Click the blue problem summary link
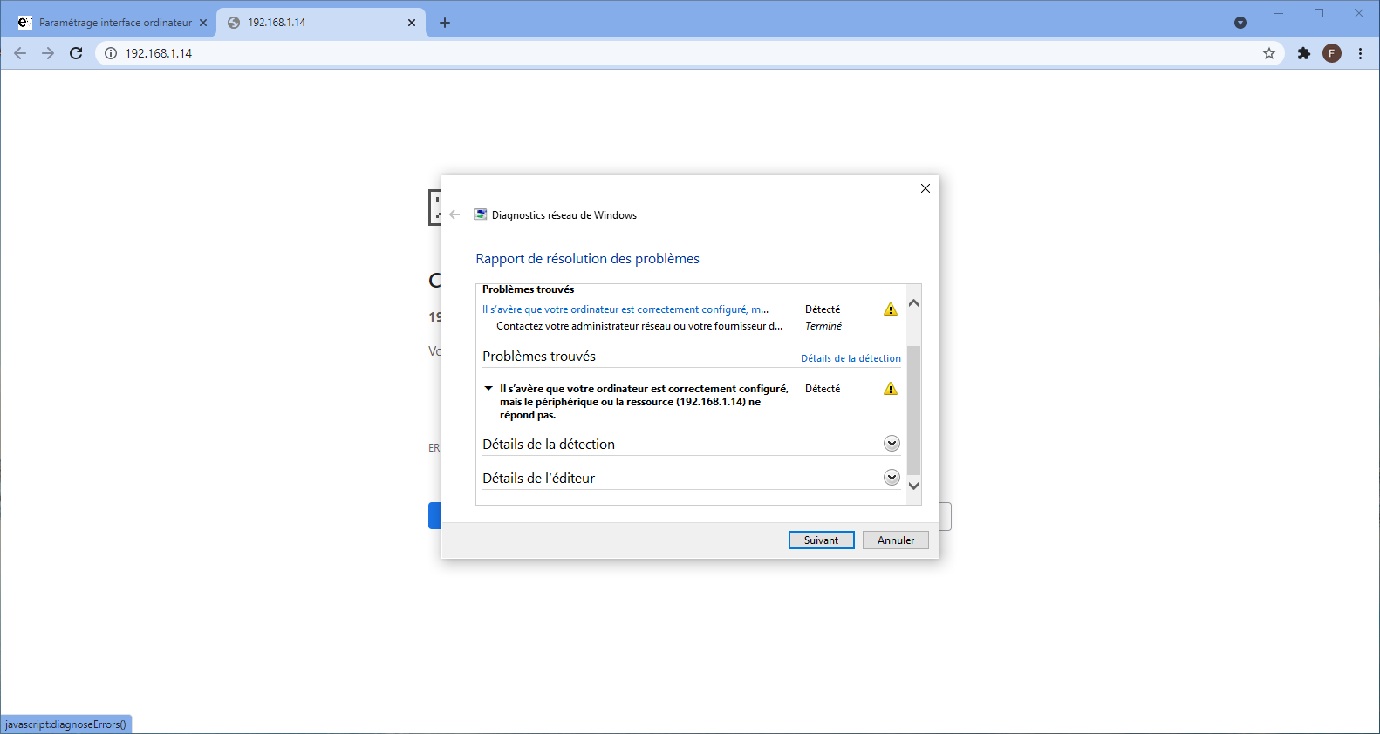 625,309
